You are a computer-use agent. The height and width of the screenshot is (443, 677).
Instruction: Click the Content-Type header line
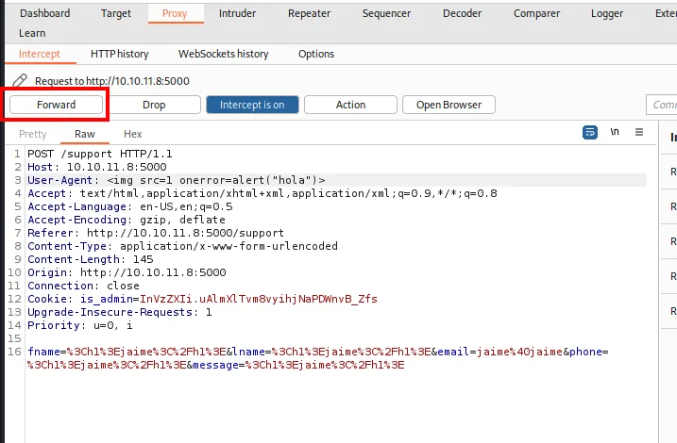[x=182, y=246]
